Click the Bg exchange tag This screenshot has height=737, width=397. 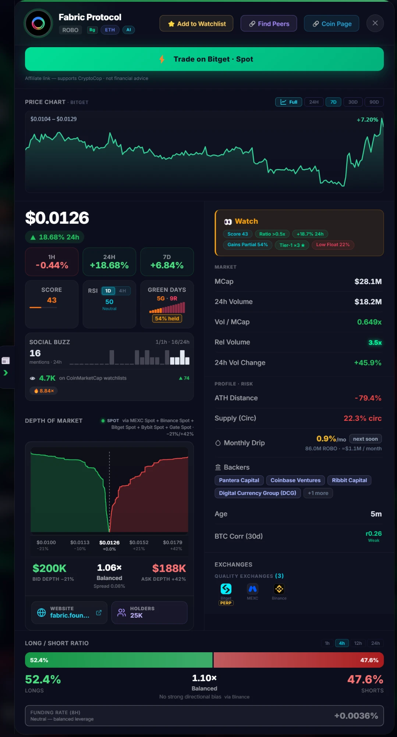92,30
